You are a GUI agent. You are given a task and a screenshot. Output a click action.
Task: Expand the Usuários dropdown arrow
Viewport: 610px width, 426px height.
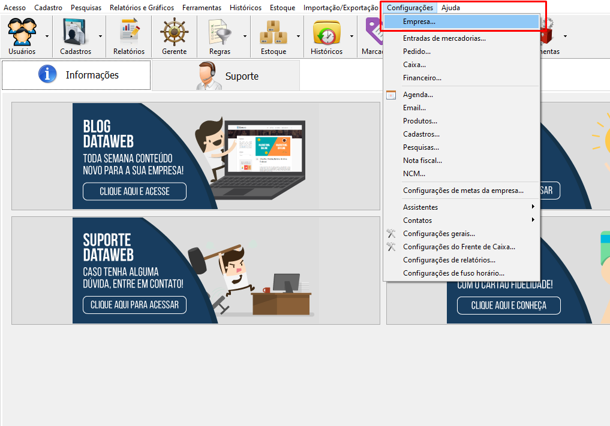coord(47,36)
